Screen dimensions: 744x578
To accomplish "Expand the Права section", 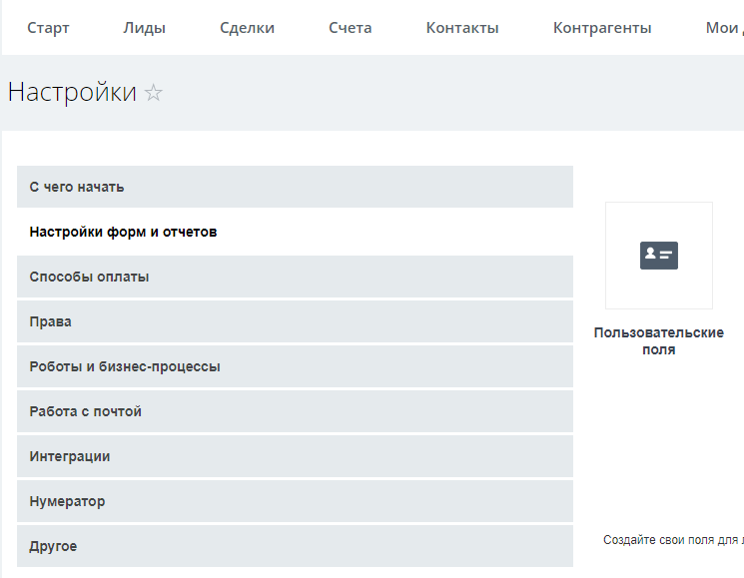I will tap(295, 321).
